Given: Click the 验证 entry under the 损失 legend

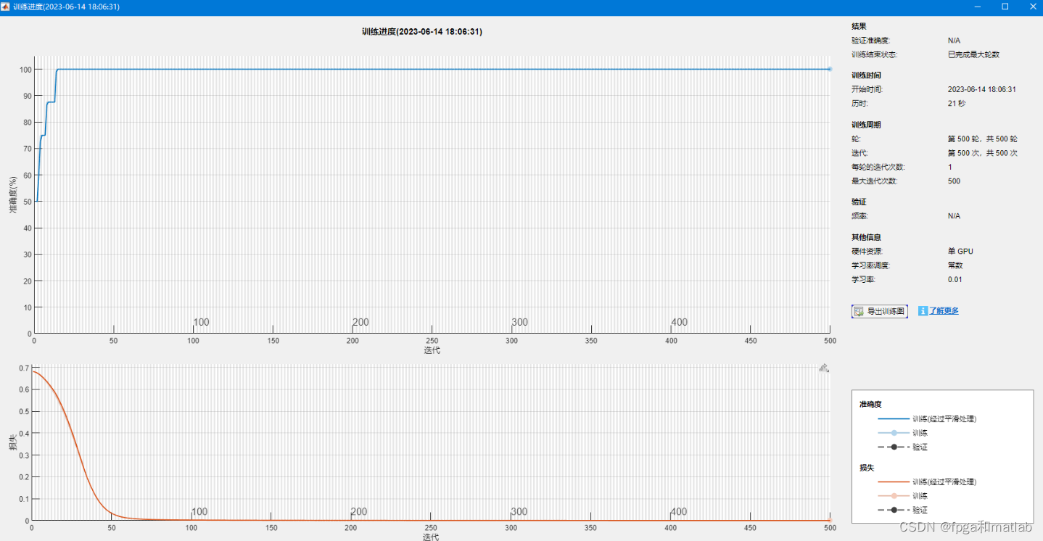Looking at the screenshot, I should click(920, 511).
